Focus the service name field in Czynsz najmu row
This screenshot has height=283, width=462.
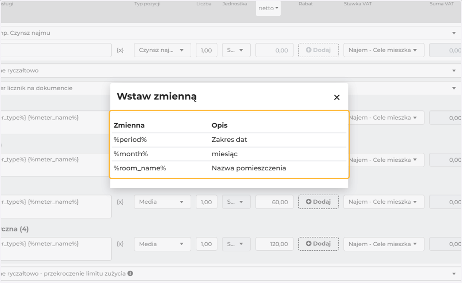point(56,50)
